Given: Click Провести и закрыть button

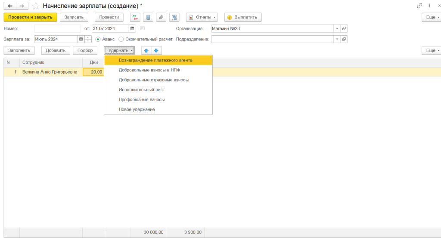Looking at the screenshot, I should (x=30, y=17).
